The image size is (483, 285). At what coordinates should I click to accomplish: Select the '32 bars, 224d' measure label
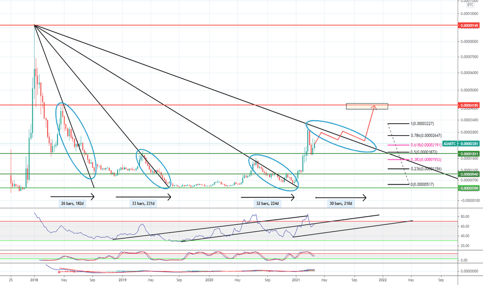pyautogui.click(x=267, y=203)
